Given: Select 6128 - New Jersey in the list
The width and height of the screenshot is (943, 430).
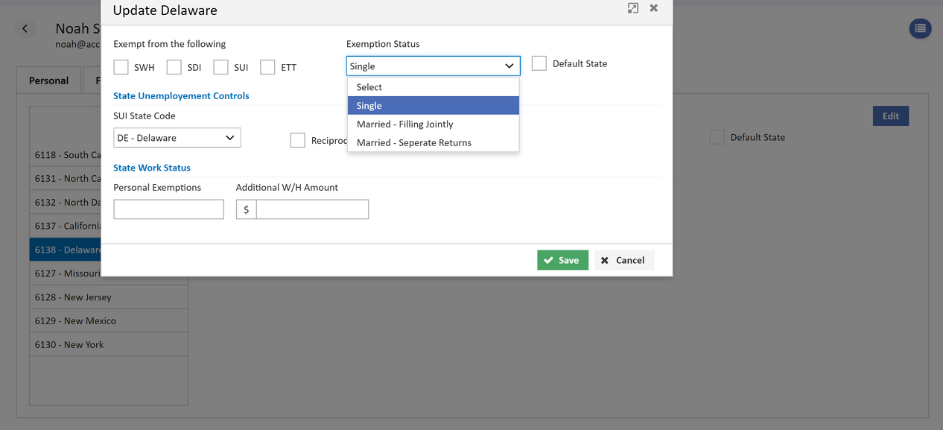Looking at the screenshot, I should pyautogui.click(x=109, y=297).
